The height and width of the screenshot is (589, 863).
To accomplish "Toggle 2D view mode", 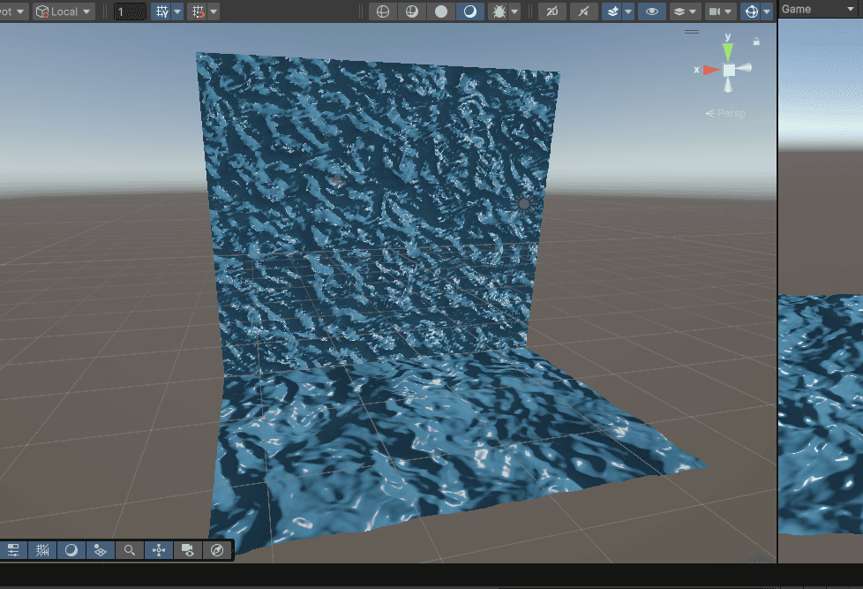I will pyautogui.click(x=552, y=11).
